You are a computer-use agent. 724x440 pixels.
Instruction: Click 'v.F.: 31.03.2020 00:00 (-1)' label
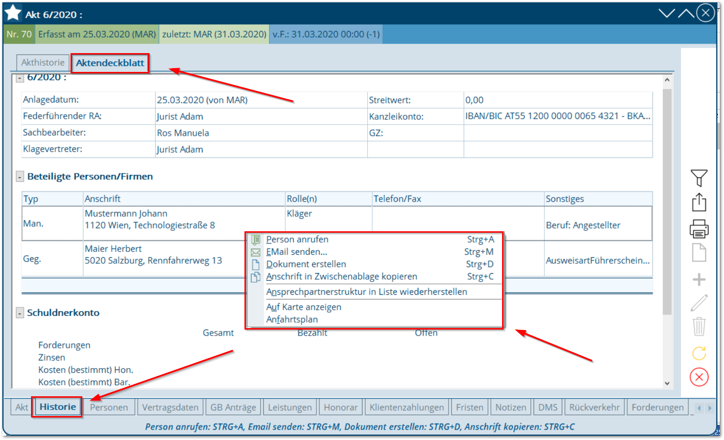326,34
